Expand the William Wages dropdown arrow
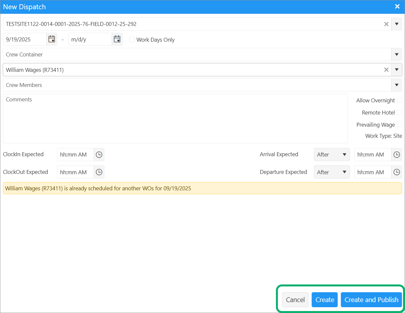Screen dimensions: 405x313 point(396,70)
